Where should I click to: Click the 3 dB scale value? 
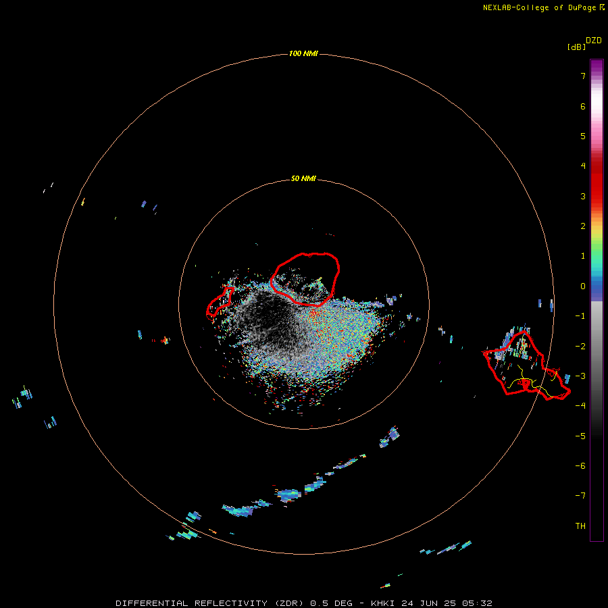point(583,196)
